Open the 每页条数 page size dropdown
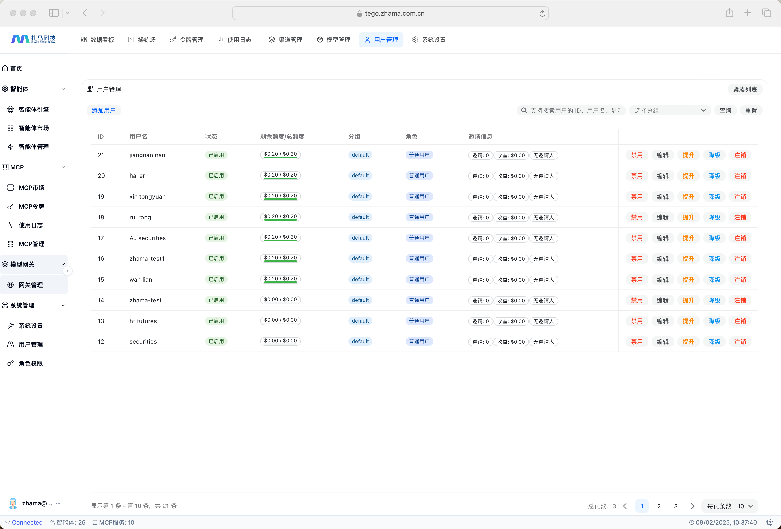Image resolution: width=781 pixels, height=529 pixels. 730,506
